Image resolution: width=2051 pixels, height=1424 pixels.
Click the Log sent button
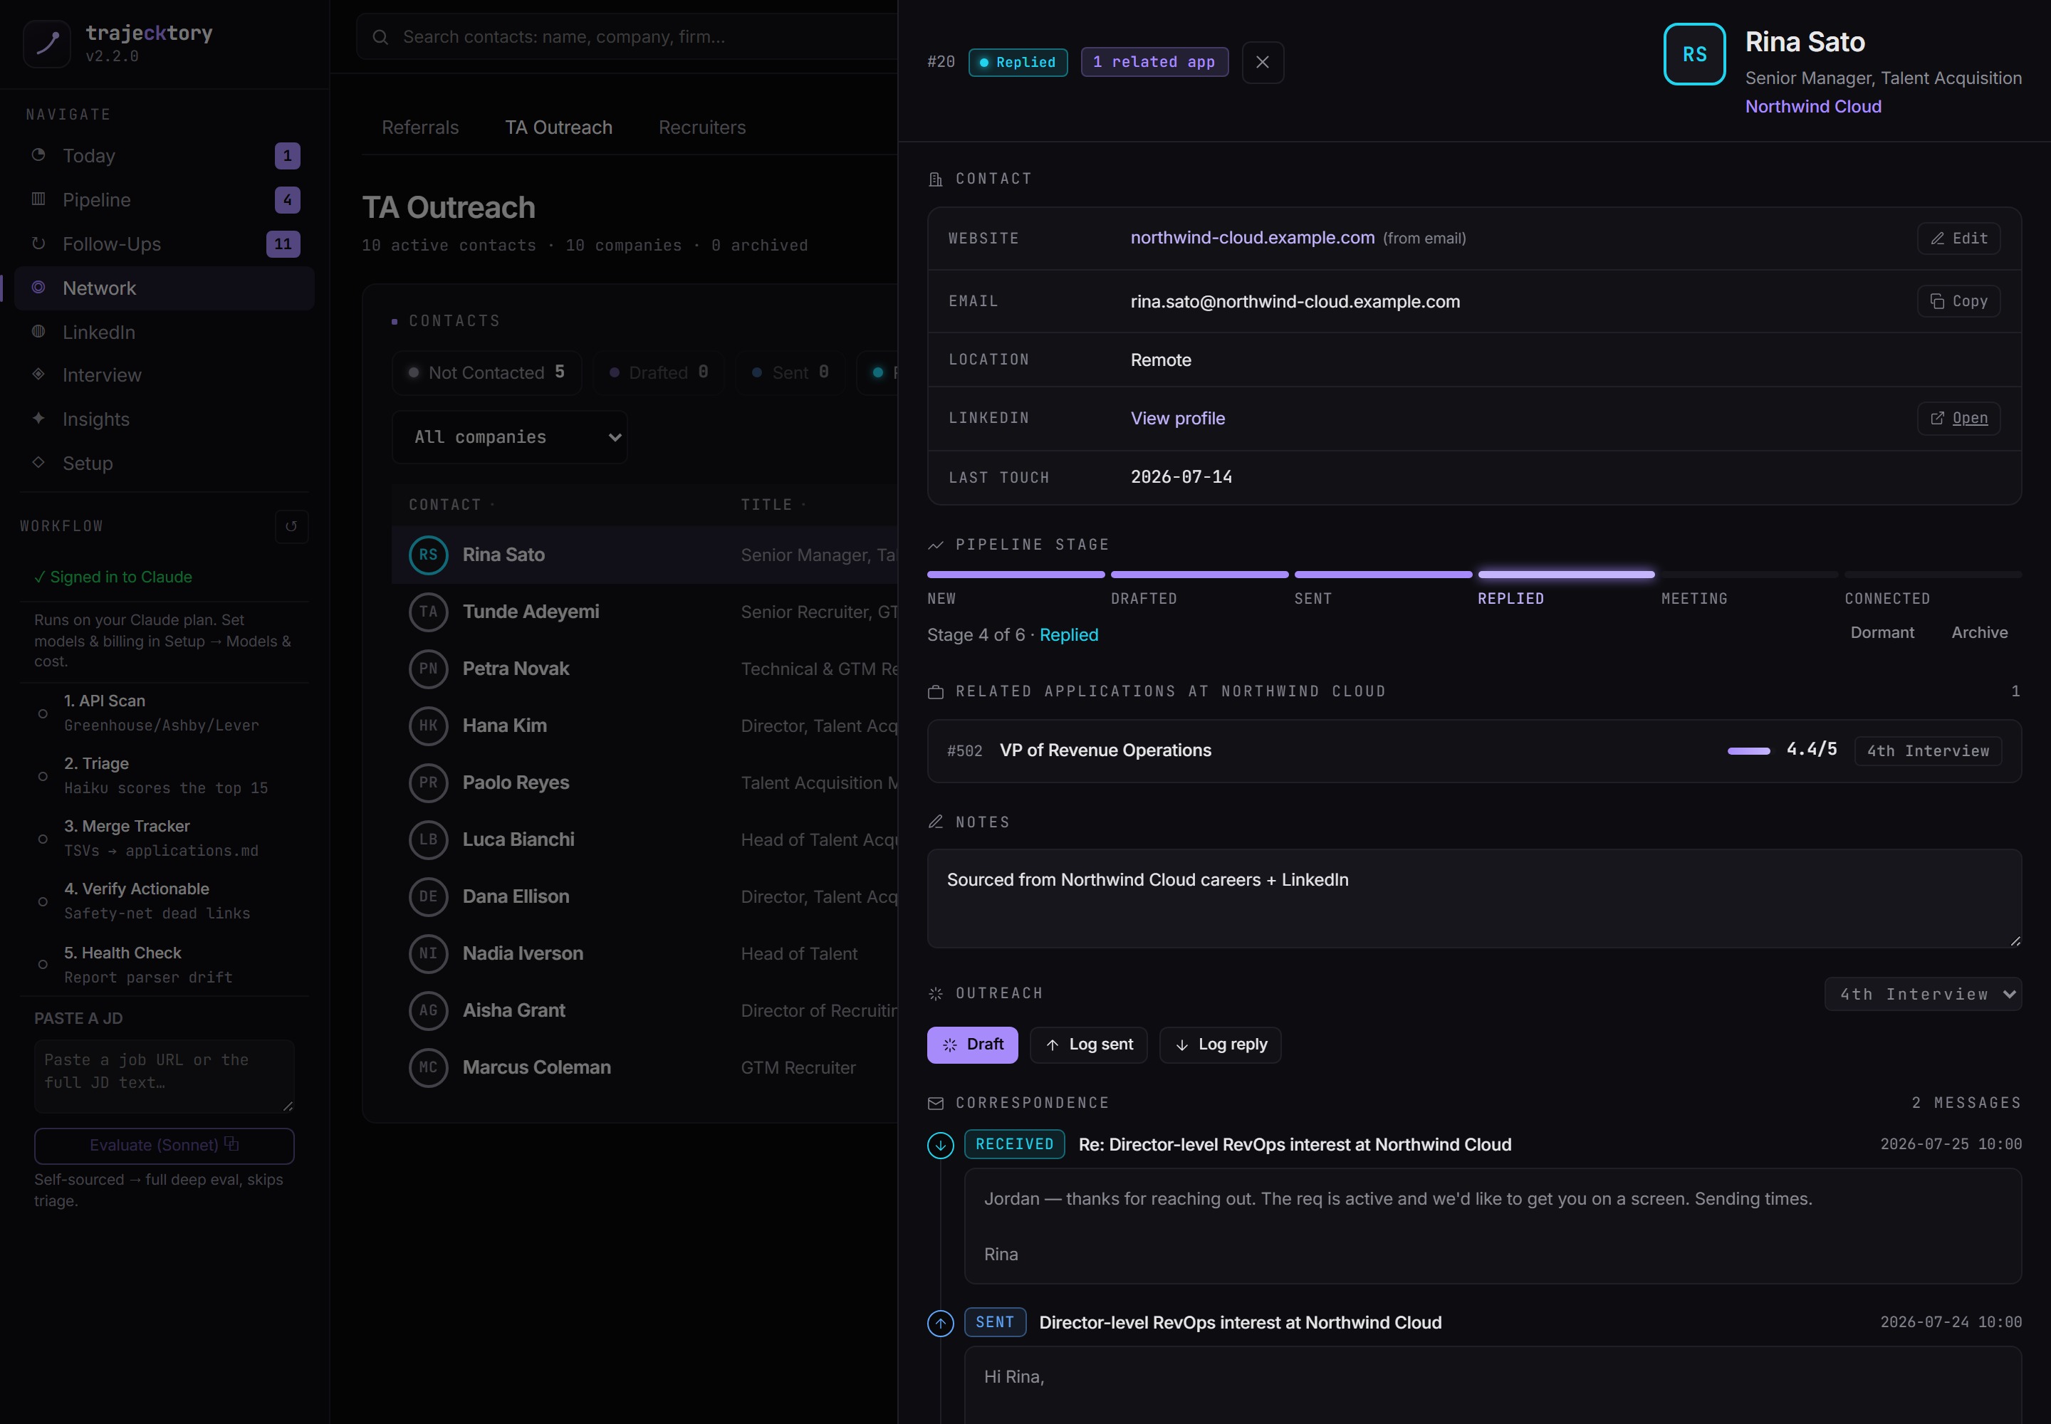coord(1088,1045)
